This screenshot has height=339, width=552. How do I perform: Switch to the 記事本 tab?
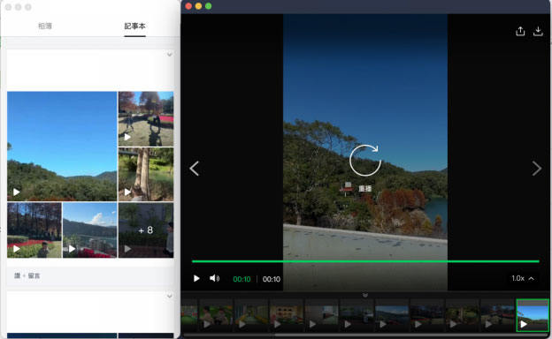point(134,26)
